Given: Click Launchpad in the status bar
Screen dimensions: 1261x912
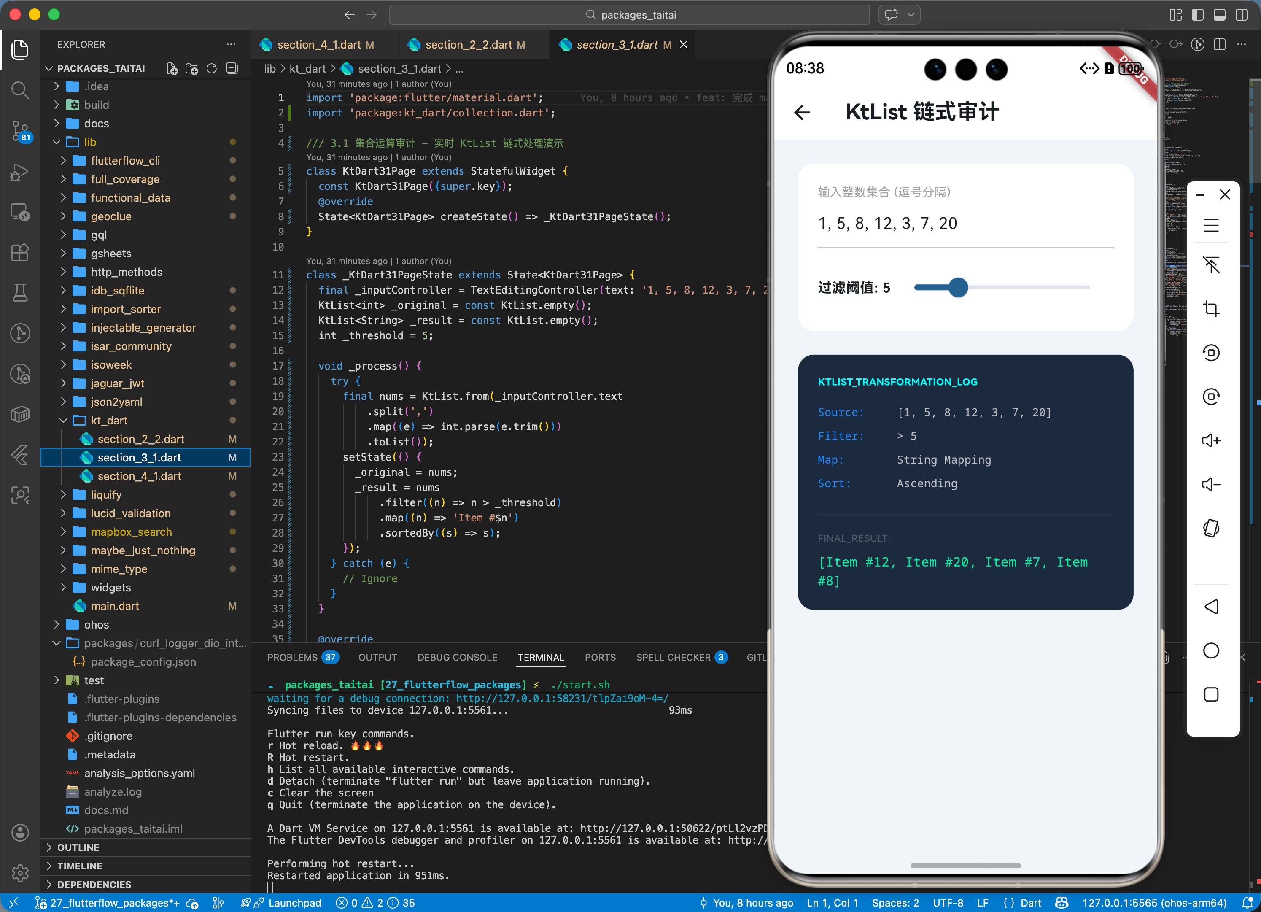Looking at the screenshot, I should [x=294, y=903].
